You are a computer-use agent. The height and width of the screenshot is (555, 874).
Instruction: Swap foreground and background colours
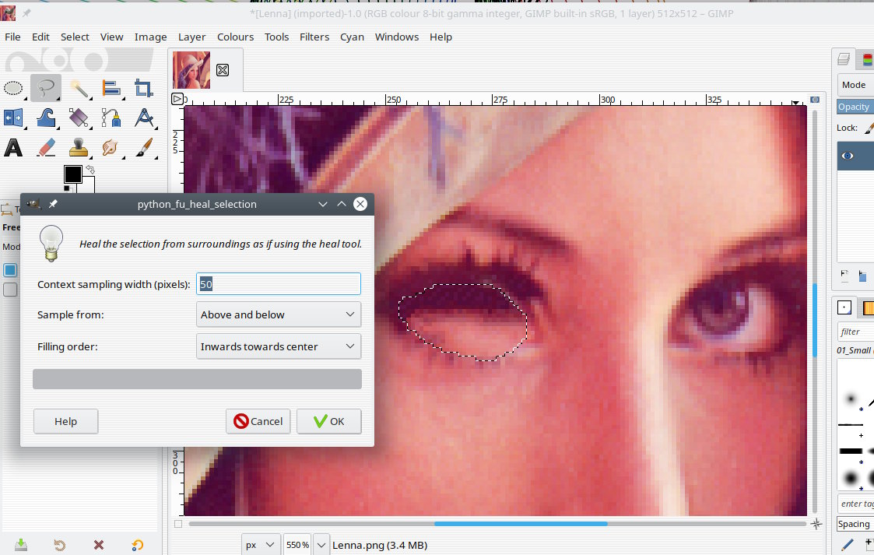(90, 170)
